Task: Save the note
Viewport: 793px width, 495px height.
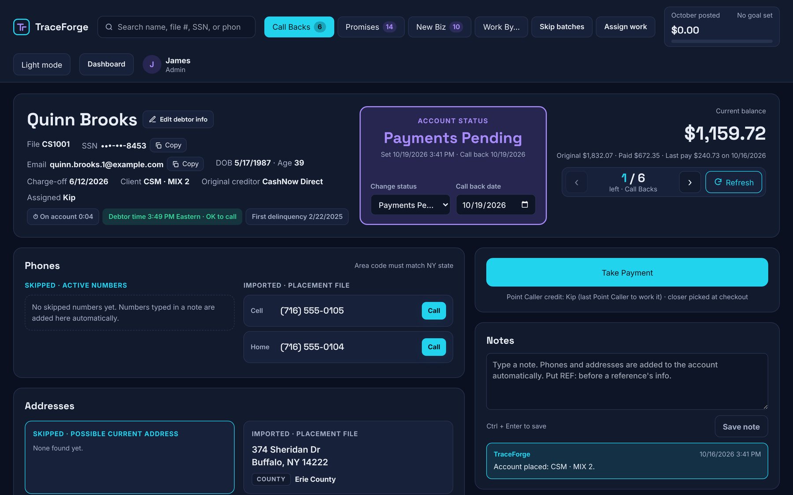Action: coord(741,426)
